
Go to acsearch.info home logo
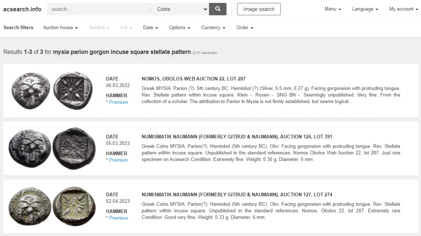(22, 9)
